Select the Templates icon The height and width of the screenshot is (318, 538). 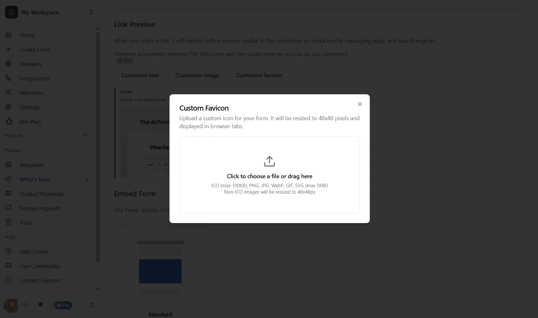(x=9, y=165)
